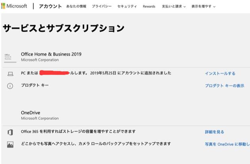Viewport: 250px width, 164px height.
Task: Select the Office Home & Business 2019 title
Action: tap(51, 54)
